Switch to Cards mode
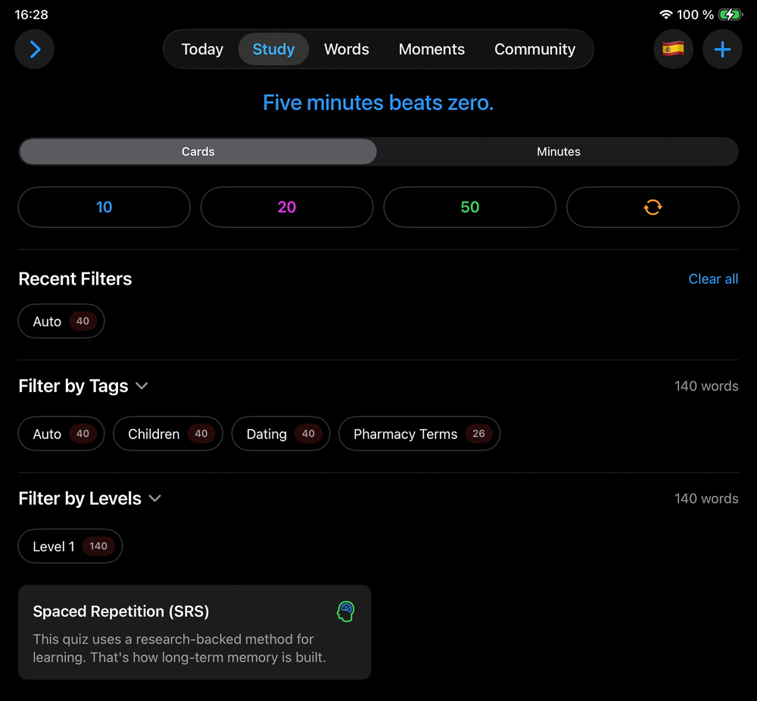 [x=198, y=151]
